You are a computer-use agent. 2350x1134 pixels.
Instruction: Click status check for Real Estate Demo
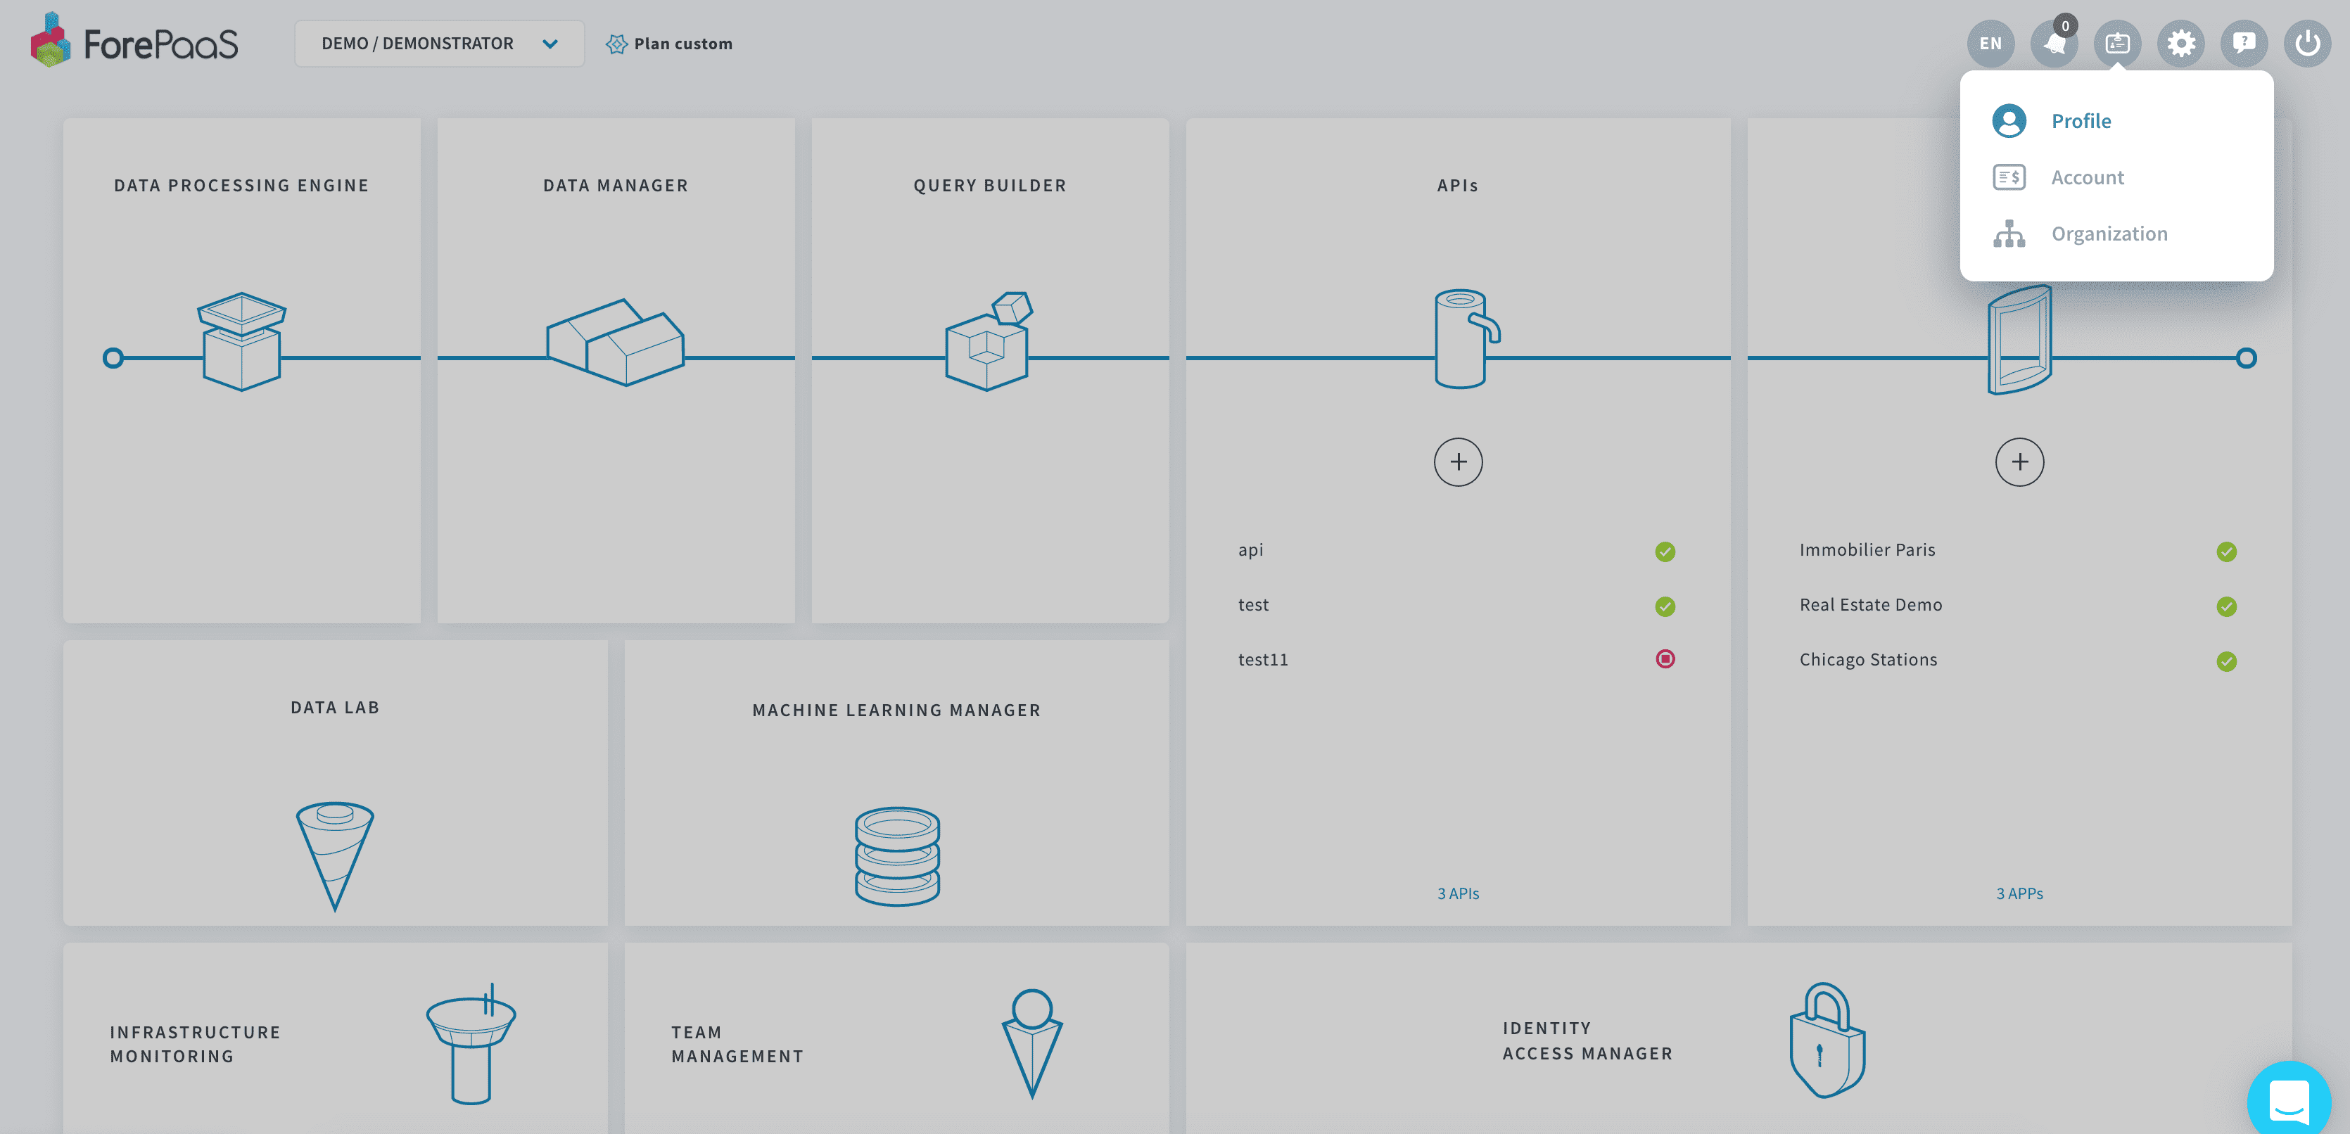coord(2226,606)
